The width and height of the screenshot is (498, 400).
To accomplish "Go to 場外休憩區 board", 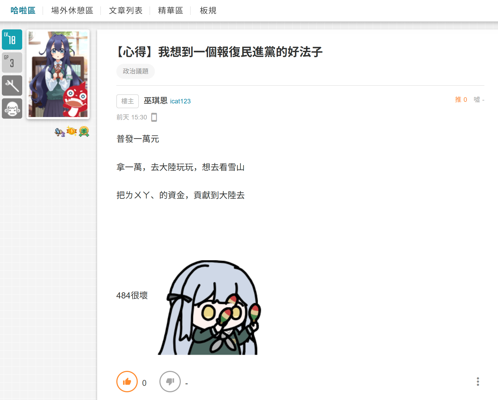I will tap(72, 10).
